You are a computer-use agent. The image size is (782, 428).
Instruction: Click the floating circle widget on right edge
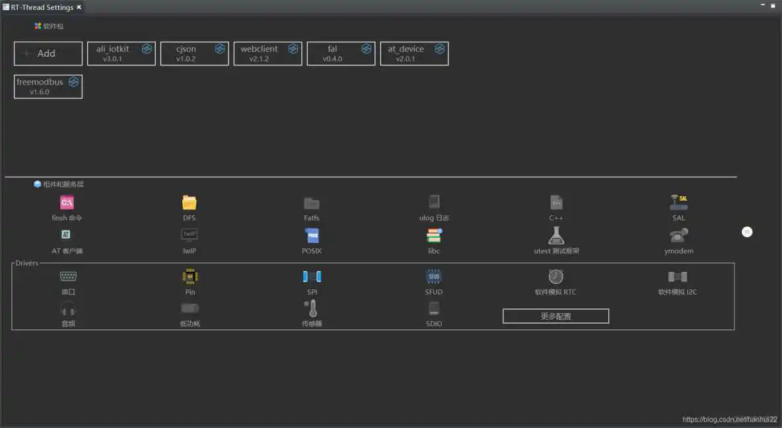(747, 232)
